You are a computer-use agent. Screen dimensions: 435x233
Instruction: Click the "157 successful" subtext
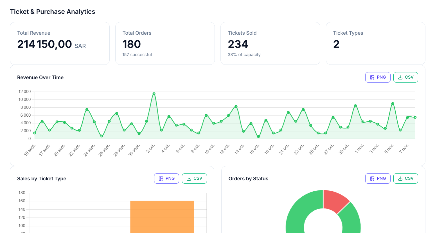tap(137, 55)
